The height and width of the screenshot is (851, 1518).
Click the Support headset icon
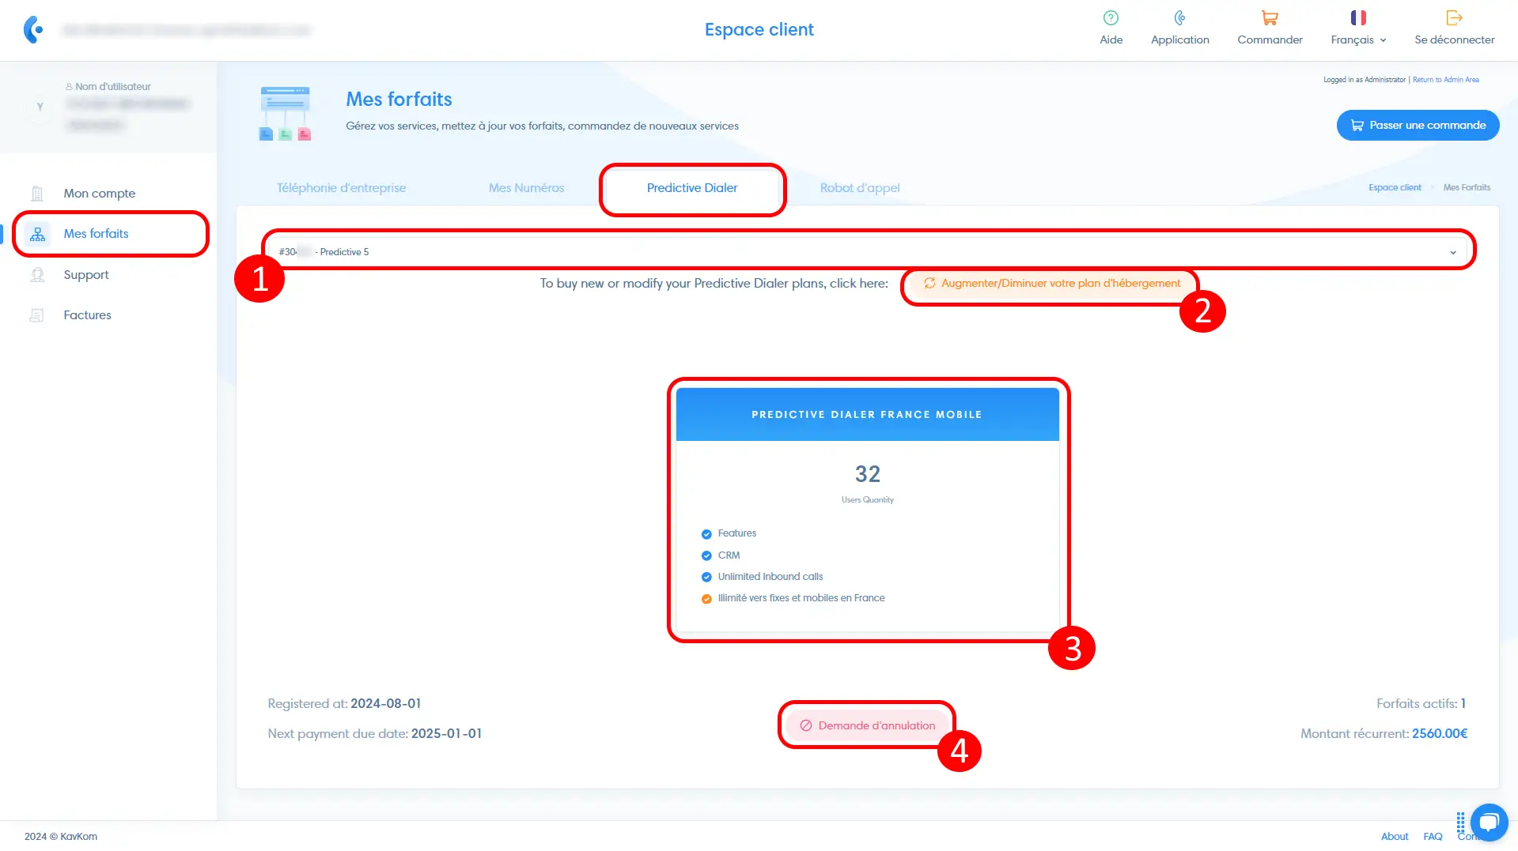[37, 275]
